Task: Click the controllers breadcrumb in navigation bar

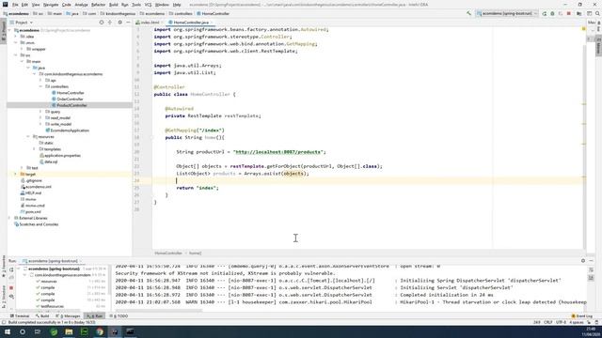Action: [x=181, y=13]
